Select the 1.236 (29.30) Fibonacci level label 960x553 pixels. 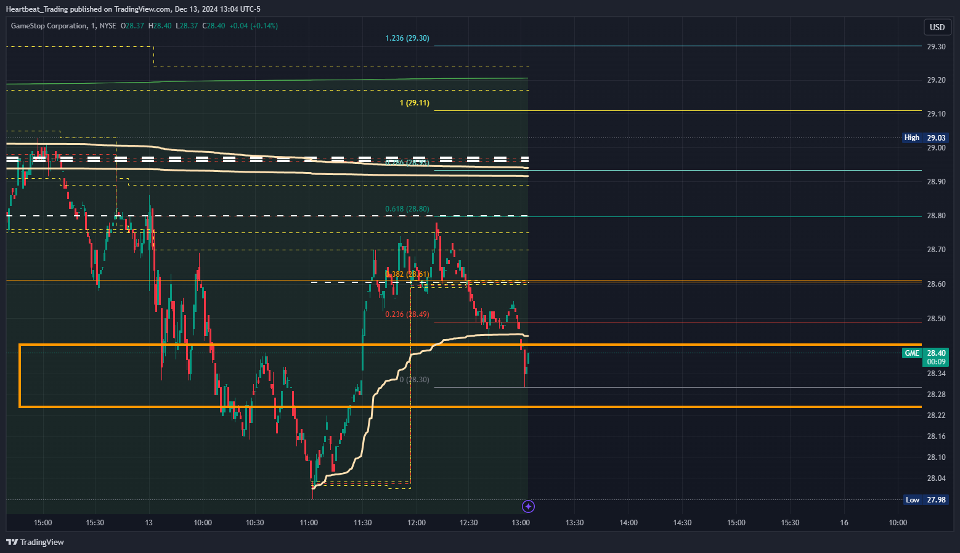click(407, 38)
